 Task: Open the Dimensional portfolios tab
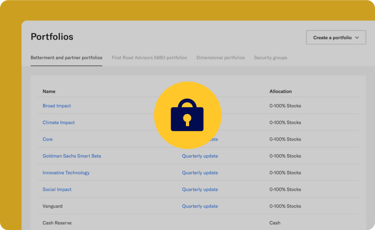coord(220,57)
